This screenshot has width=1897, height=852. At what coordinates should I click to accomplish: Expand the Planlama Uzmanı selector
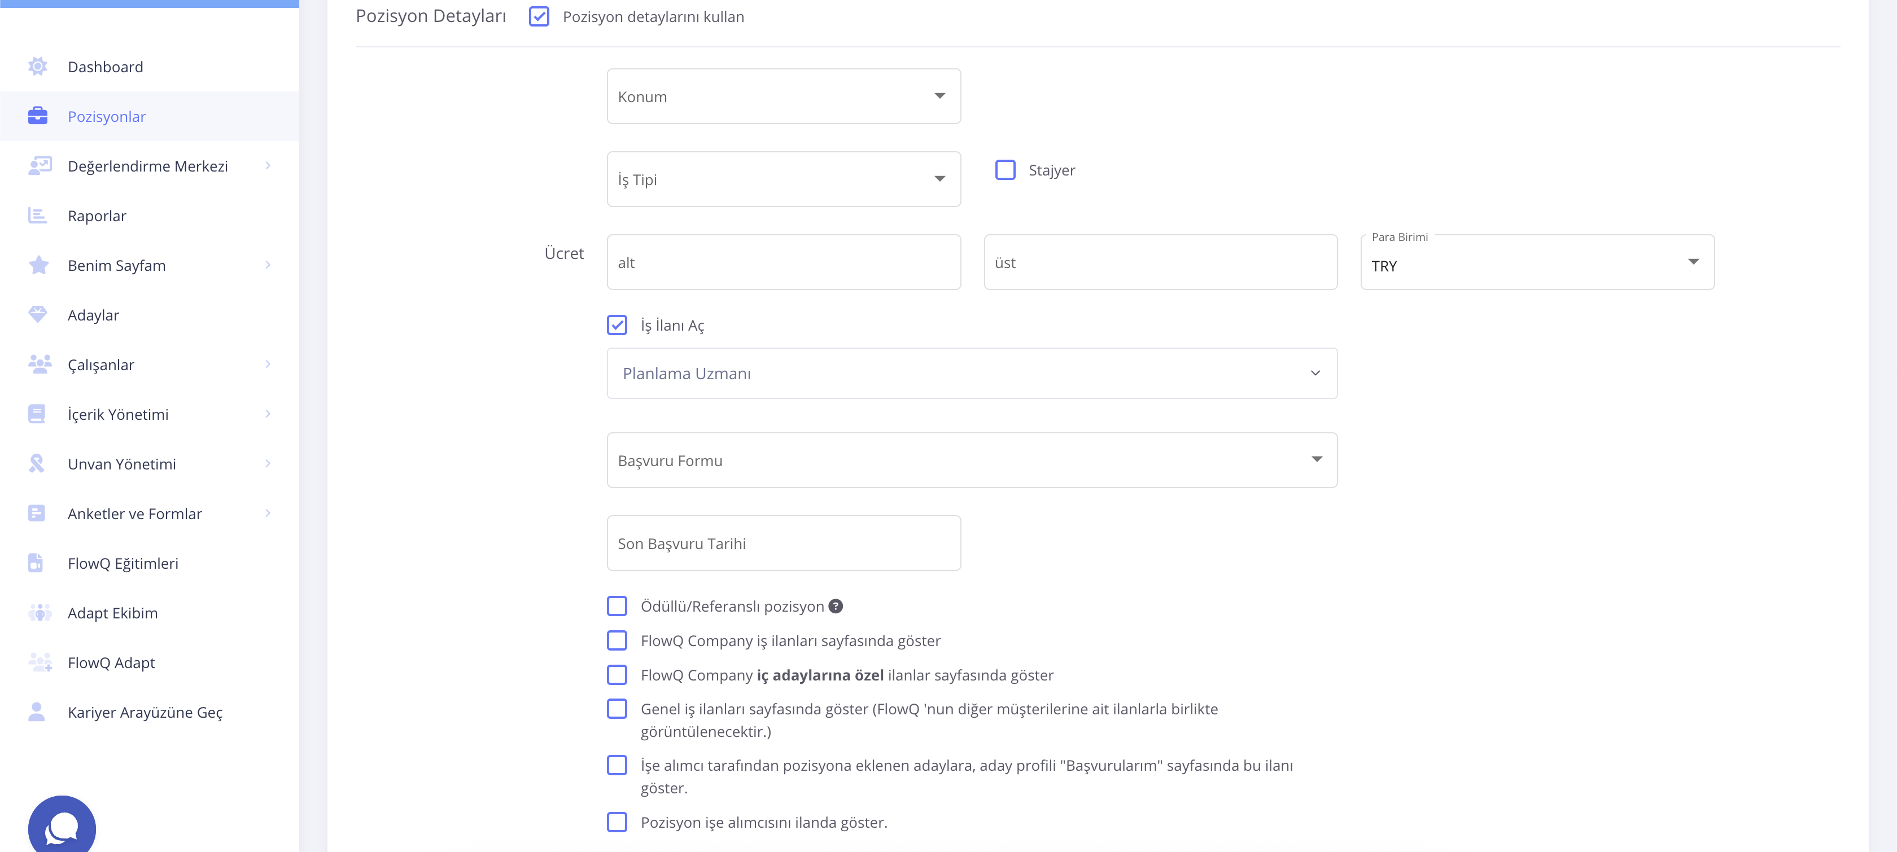(x=971, y=374)
